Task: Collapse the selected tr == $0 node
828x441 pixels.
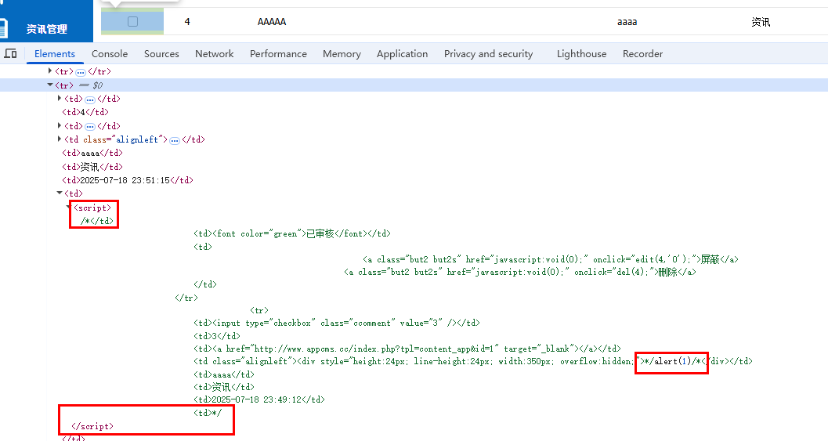Action: click(x=50, y=85)
